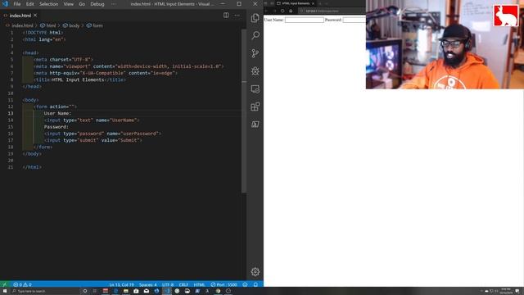Click the feedback smiley in status bar

(x=245, y=284)
